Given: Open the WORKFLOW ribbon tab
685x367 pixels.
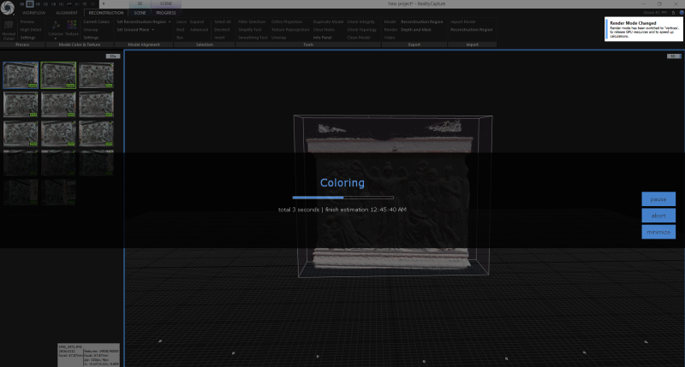Looking at the screenshot, I should click(x=33, y=13).
